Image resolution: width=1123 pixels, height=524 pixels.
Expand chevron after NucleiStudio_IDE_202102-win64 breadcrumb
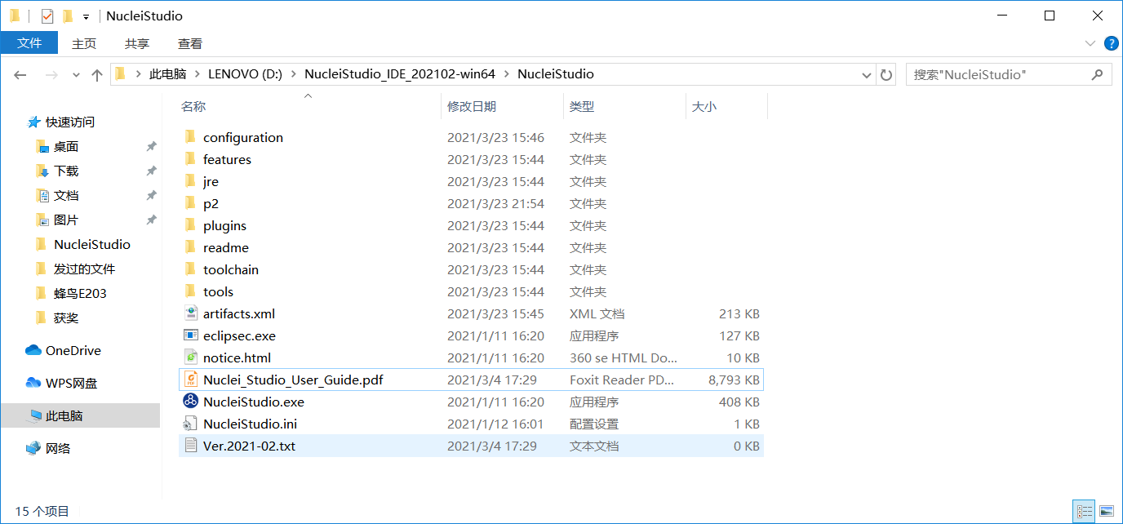(506, 74)
